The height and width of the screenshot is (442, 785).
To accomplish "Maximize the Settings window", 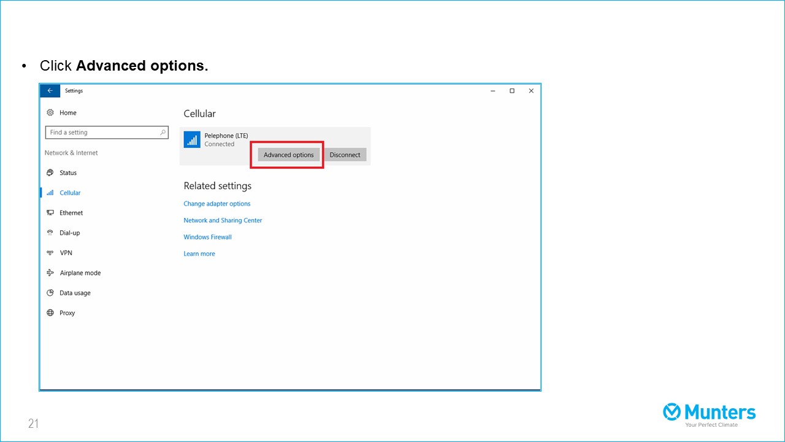I will tap(511, 91).
